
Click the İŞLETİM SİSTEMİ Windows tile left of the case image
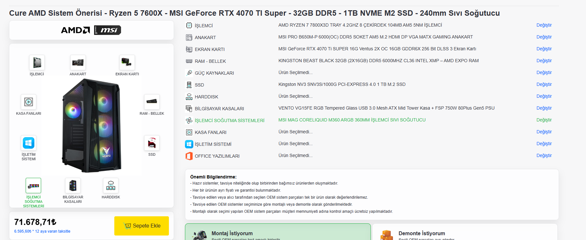29,143
